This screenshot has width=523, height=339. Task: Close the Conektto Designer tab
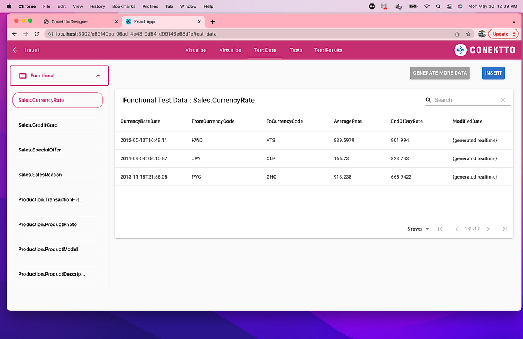(117, 21)
